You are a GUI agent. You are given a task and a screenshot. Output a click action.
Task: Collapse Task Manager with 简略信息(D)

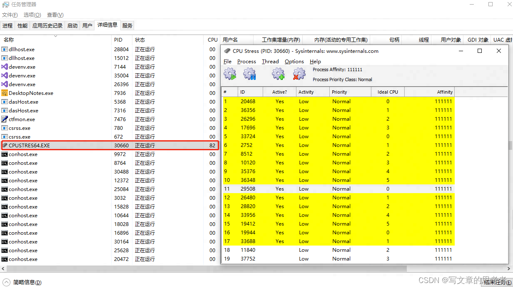click(22, 282)
